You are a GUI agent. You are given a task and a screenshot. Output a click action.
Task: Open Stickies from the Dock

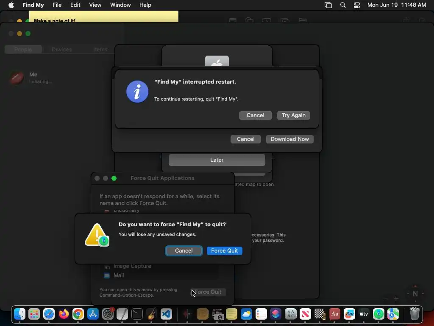pos(232,314)
